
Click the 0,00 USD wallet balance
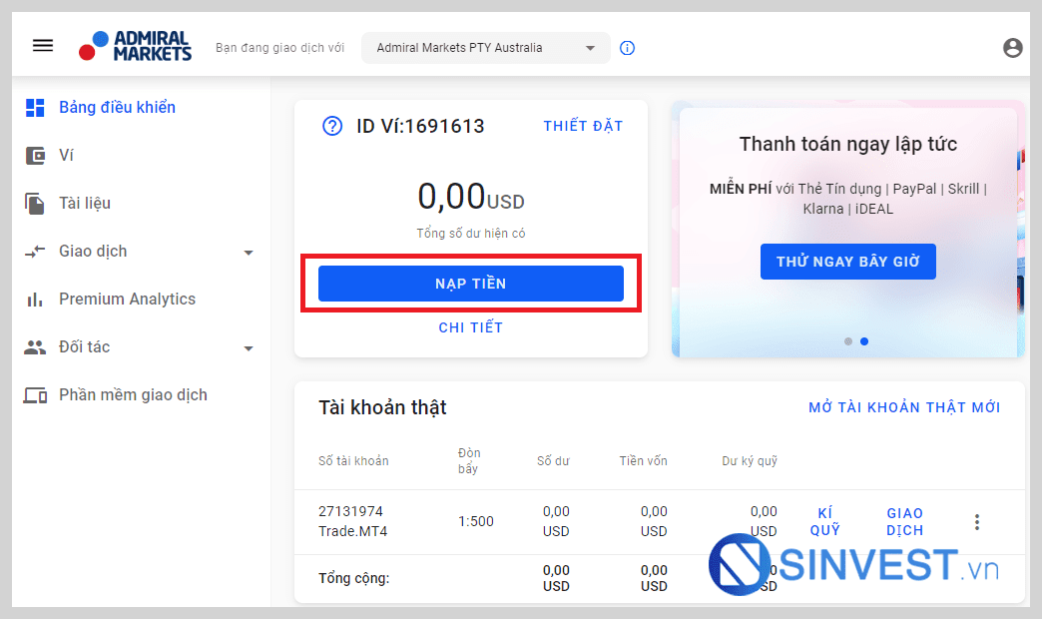(x=470, y=196)
